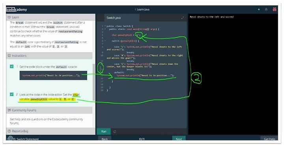Click the highlighted penaltyKick in instructions
The height and width of the screenshot is (146, 284).
(39, 99)
